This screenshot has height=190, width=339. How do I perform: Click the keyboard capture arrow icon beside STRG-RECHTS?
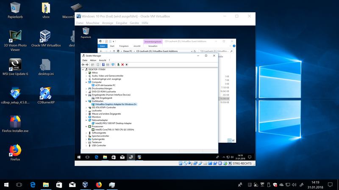coord(230,163)
